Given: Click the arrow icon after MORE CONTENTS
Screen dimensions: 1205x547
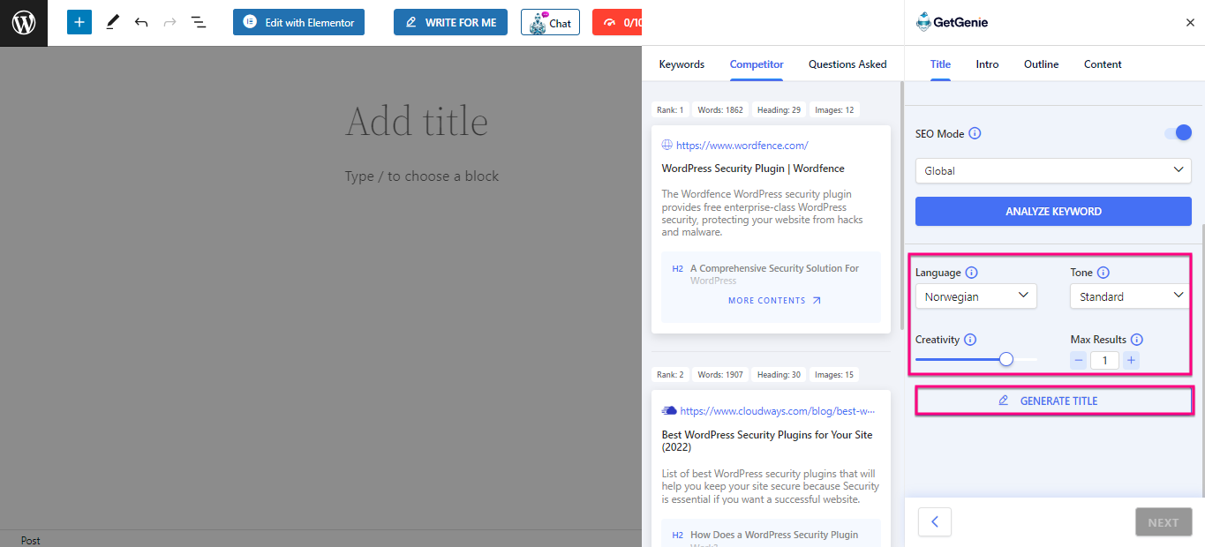Looking at the screenshot, I should (817, 301).
